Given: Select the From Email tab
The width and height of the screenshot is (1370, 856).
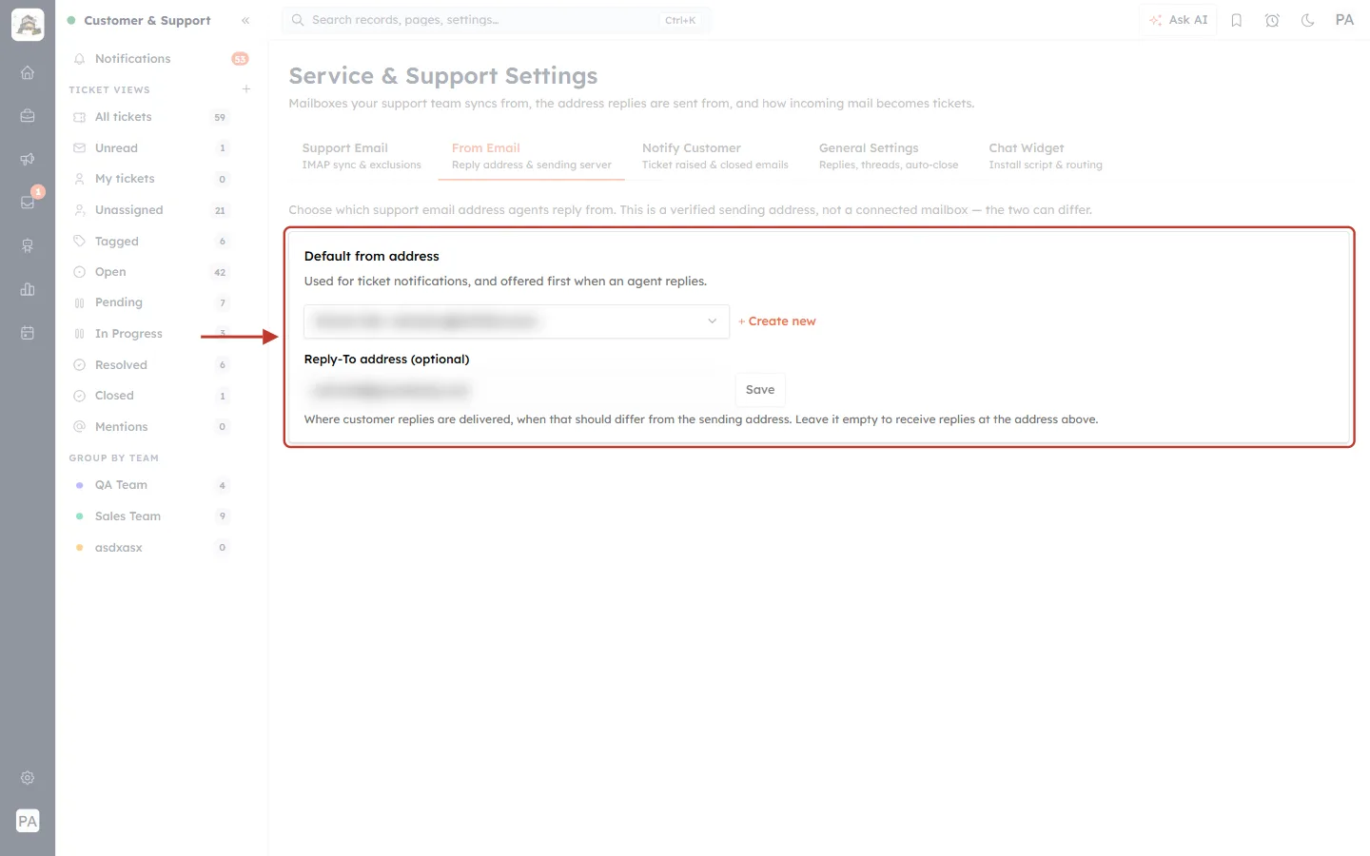Looking at the screenshot, I should [x=532, y=156].
